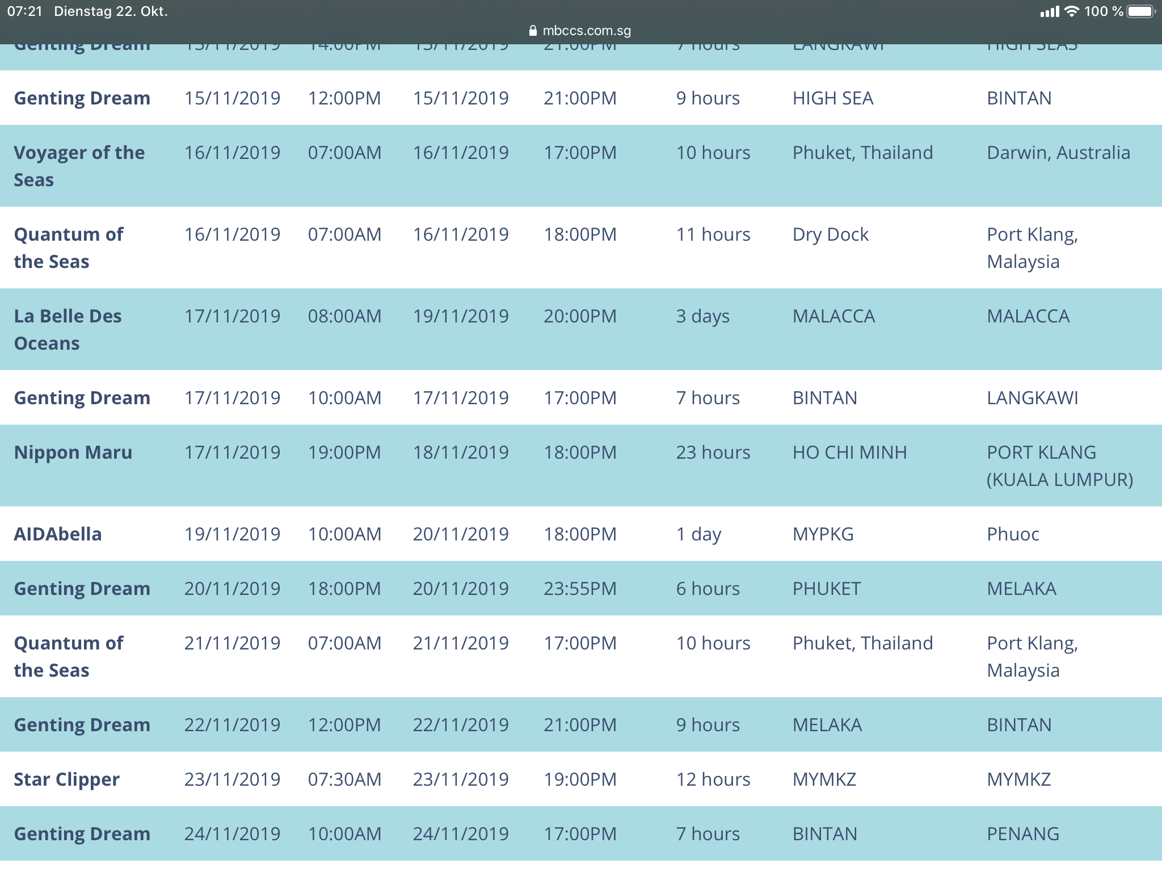Select the Dry Dock origin cell
This screenshot has height=872, width=1162.
point(830,234)
